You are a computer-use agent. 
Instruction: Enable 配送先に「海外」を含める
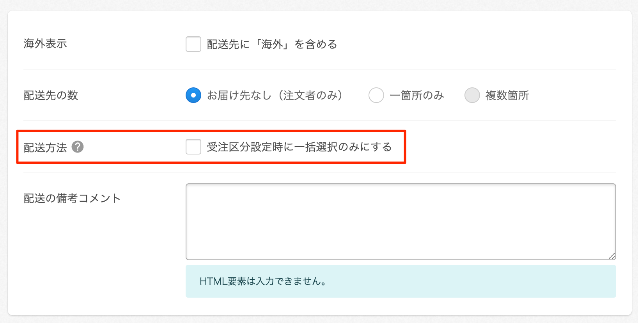(193, 44)
